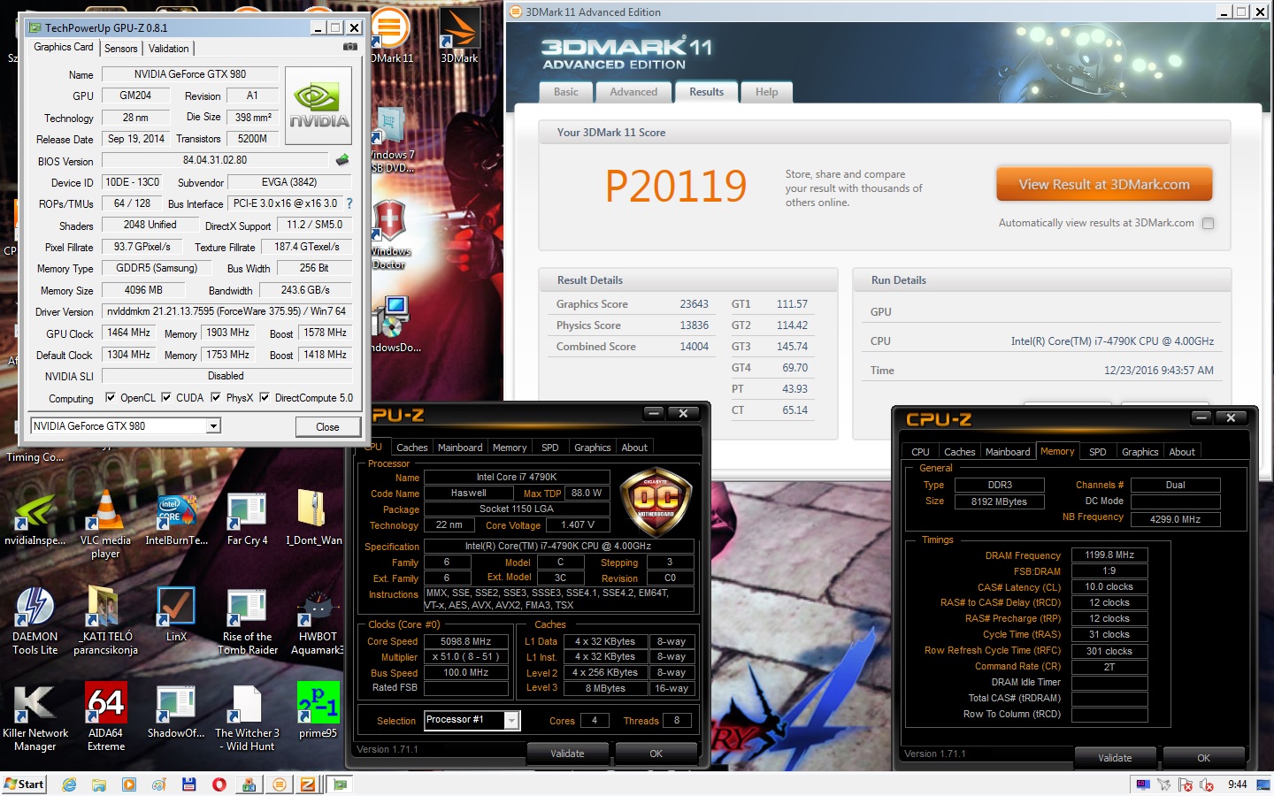
Task: Click OK in left CPU-Z window
Action: pos(656,754)
